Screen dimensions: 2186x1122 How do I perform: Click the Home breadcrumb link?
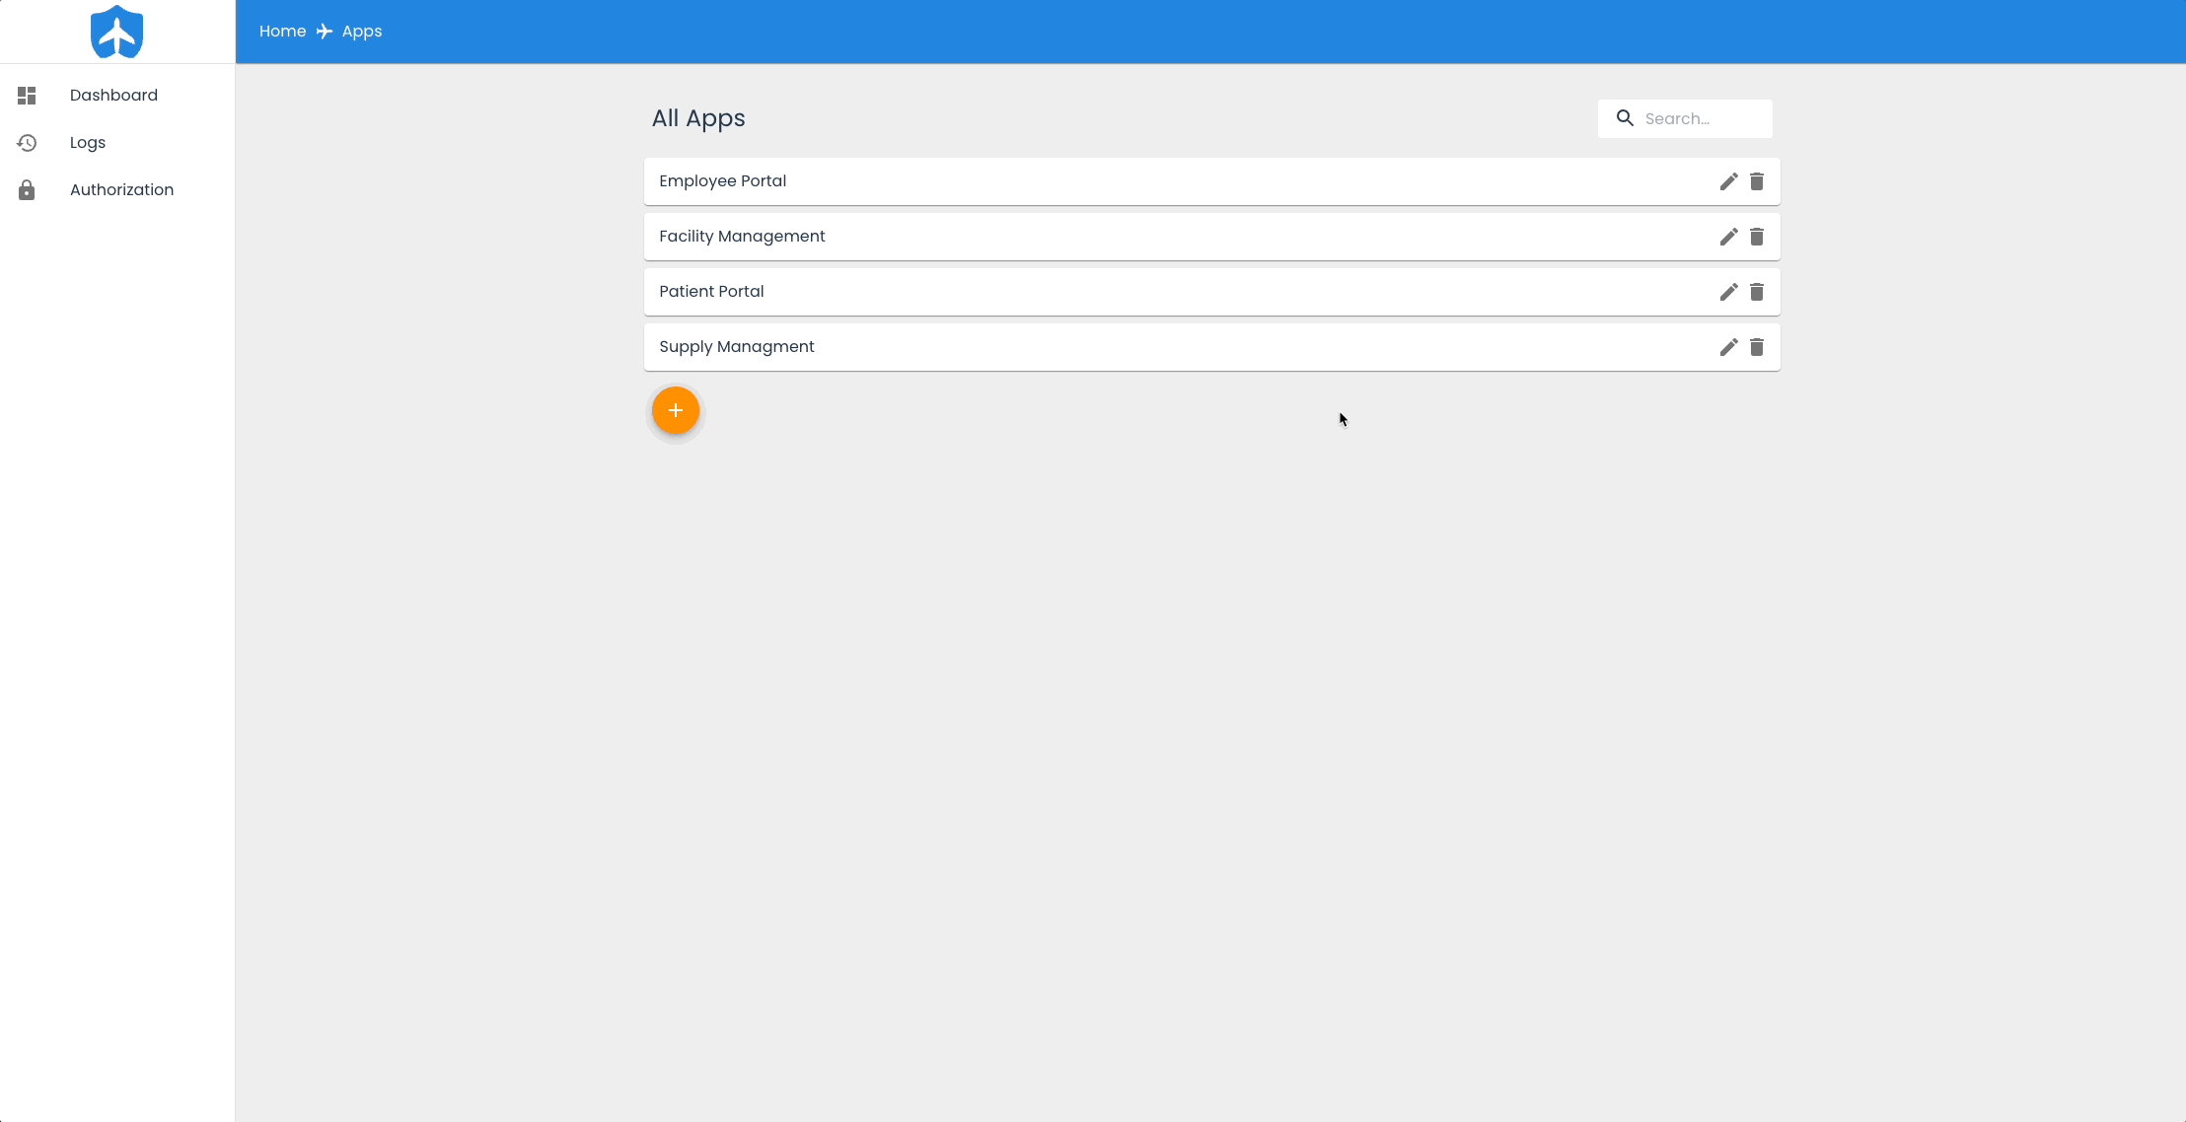coord(282,30)
